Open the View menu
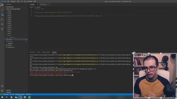The image size is (177, 99). [x=18, y=1]
